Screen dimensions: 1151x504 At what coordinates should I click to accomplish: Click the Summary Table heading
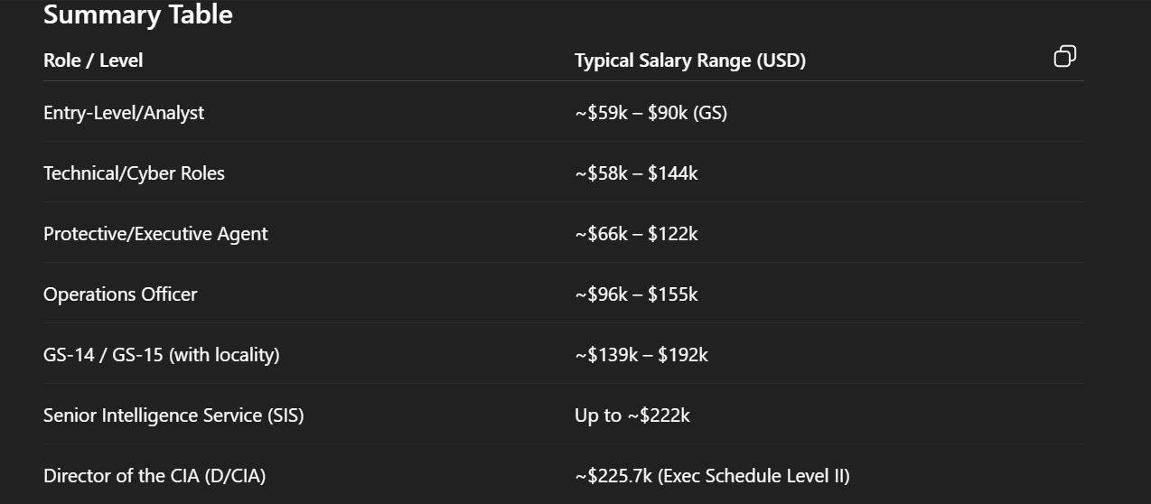[x=138, y=14]
